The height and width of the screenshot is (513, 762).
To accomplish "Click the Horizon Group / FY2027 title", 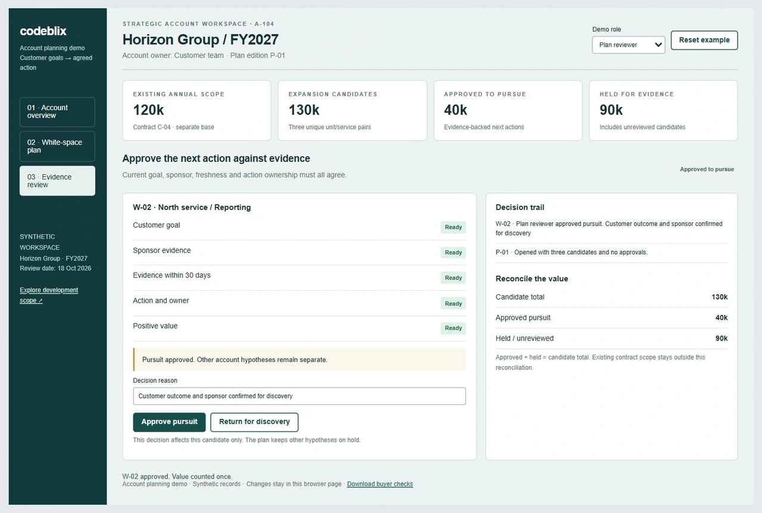I will [200, 40].
